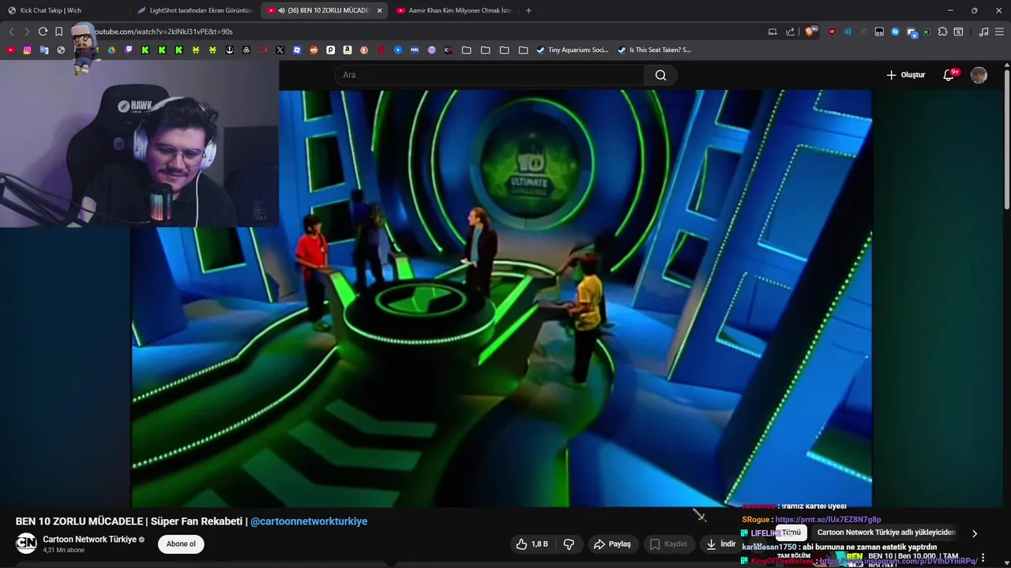This screenshot has width=1011, height=568.
Task: Bookmark this page via bookmark icon
Action: click(x=58, y=32)
